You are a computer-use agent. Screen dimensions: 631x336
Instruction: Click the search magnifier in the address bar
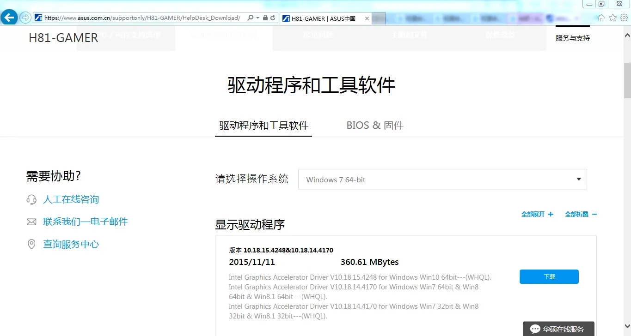[251, 18]
